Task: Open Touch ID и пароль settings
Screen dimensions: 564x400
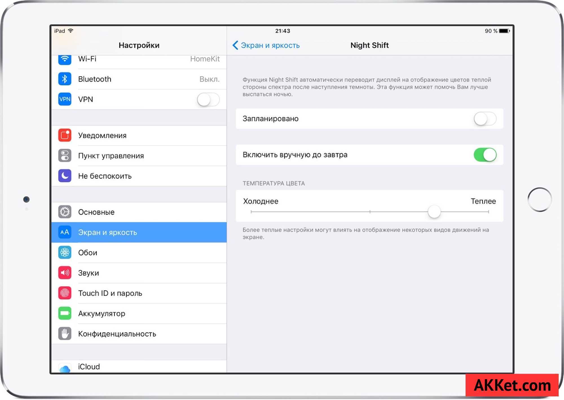Action: click(139, 293)
